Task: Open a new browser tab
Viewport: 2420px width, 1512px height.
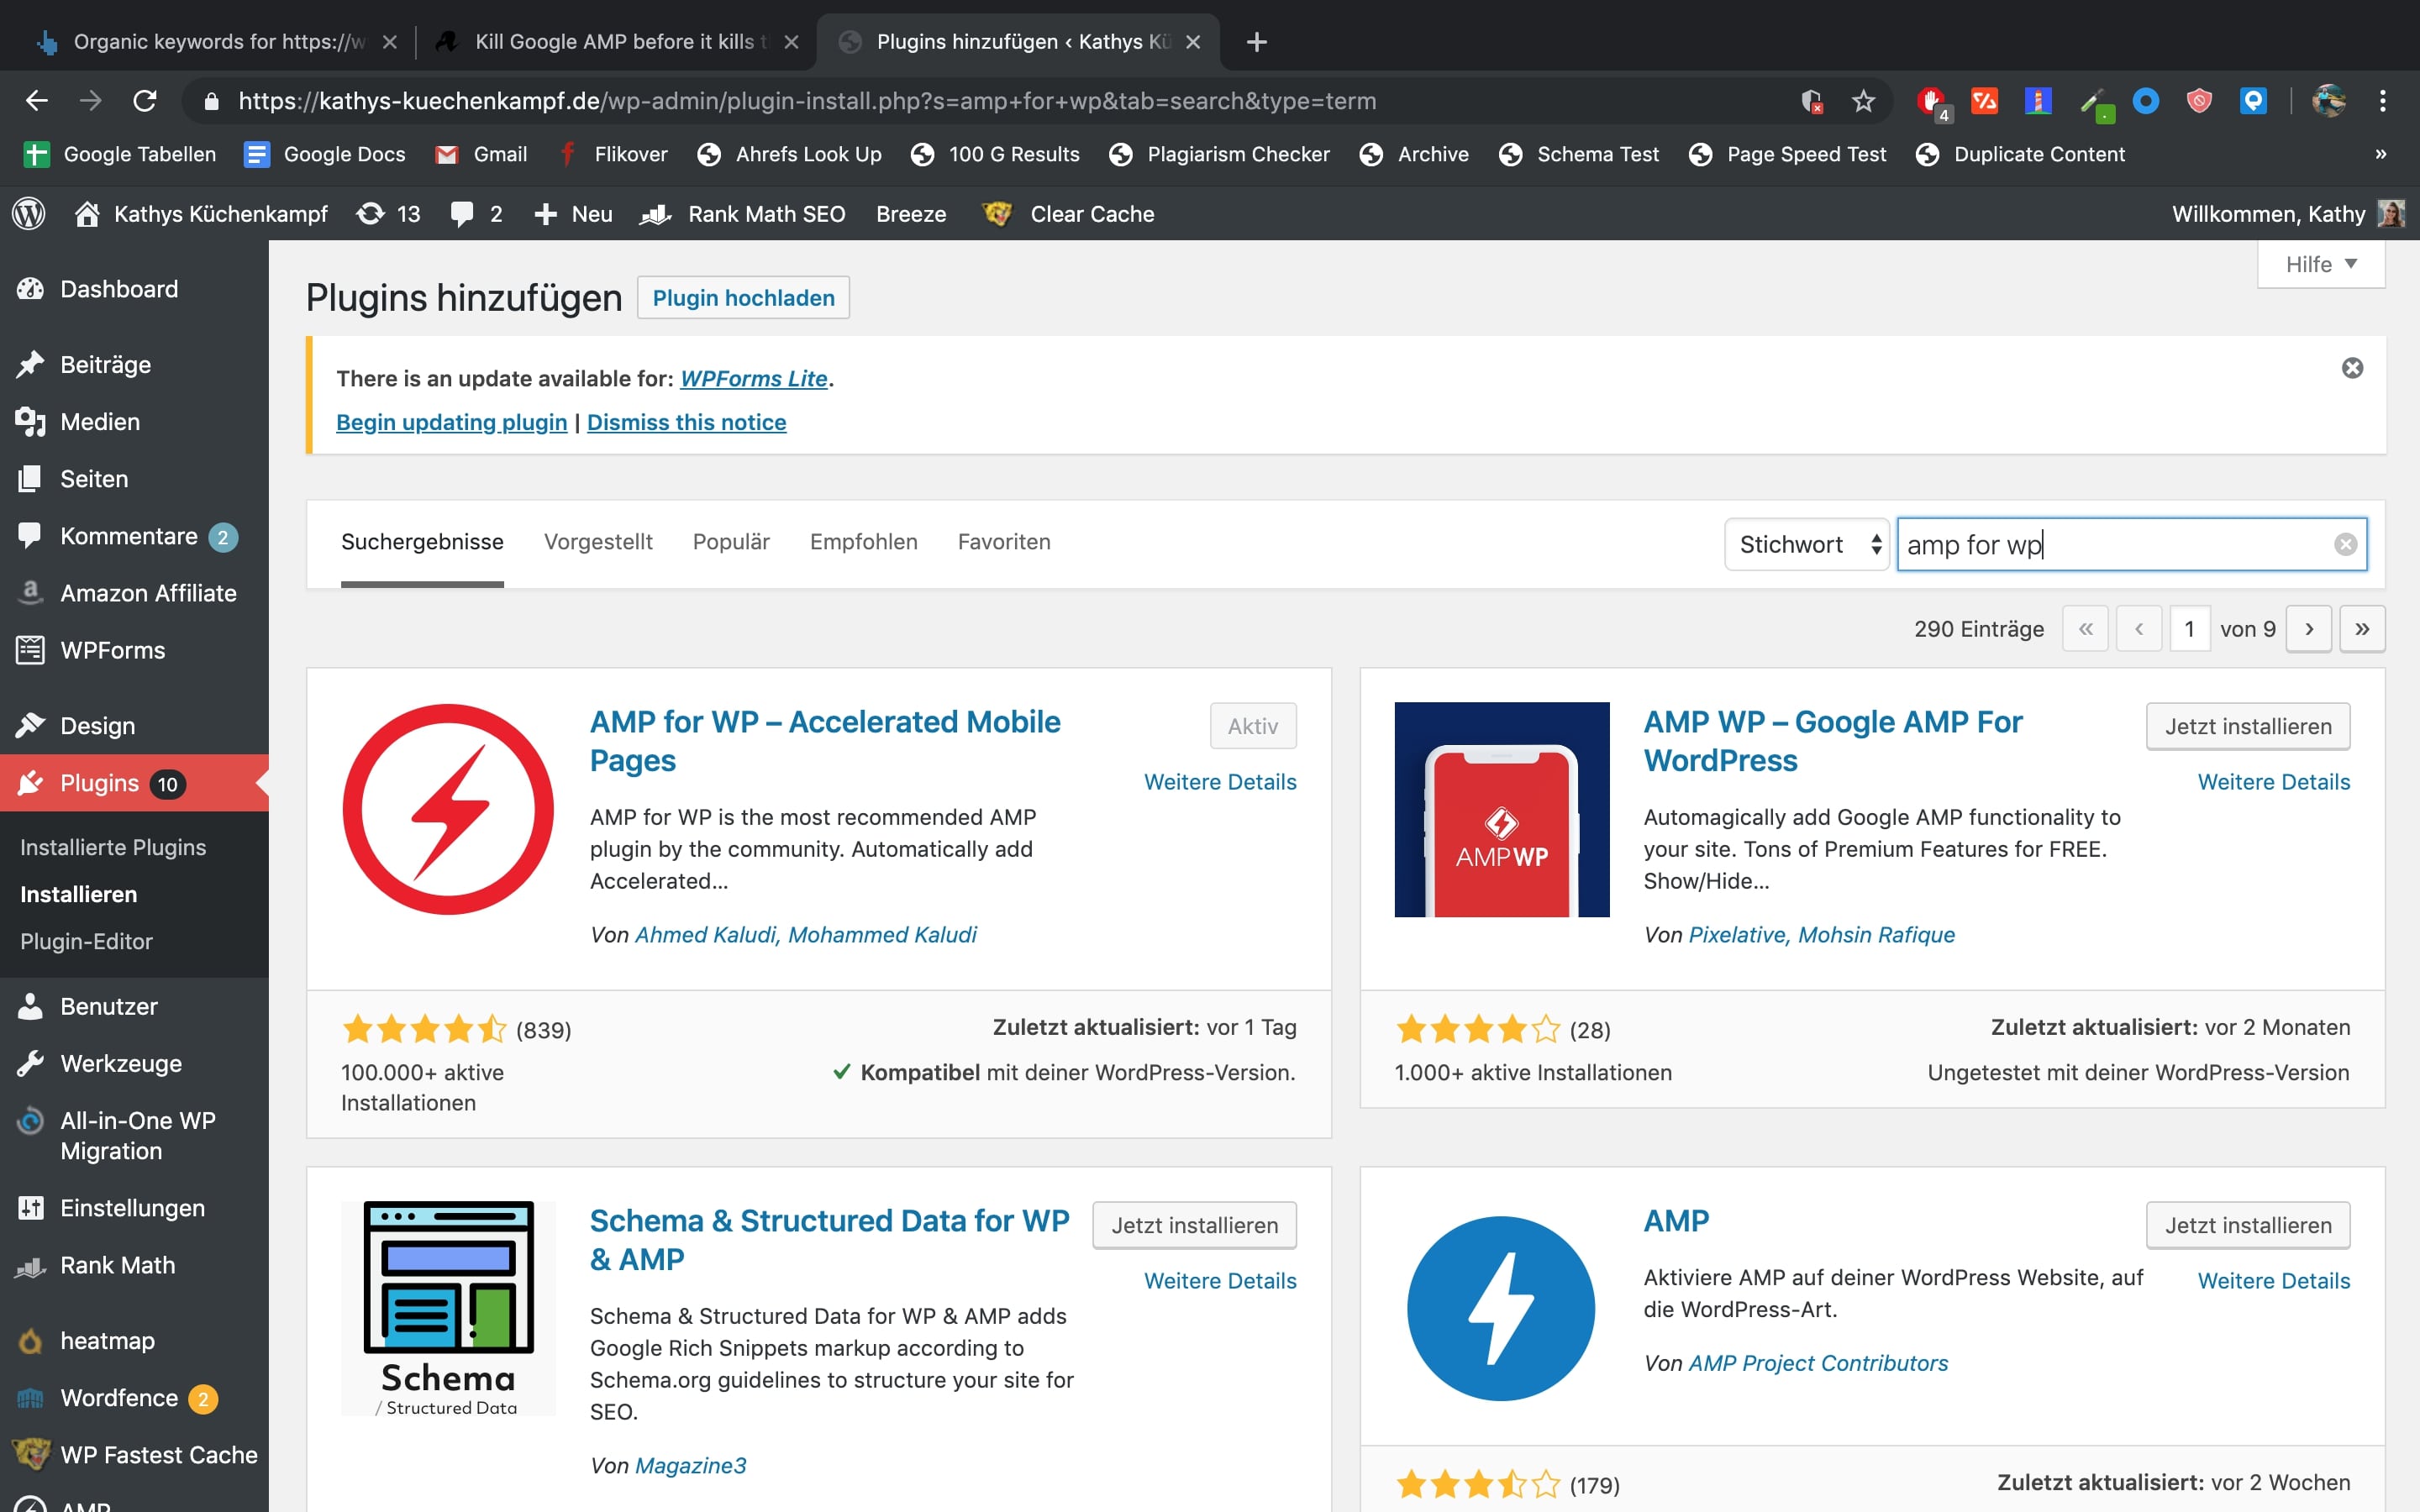Action: [1257, 42]
